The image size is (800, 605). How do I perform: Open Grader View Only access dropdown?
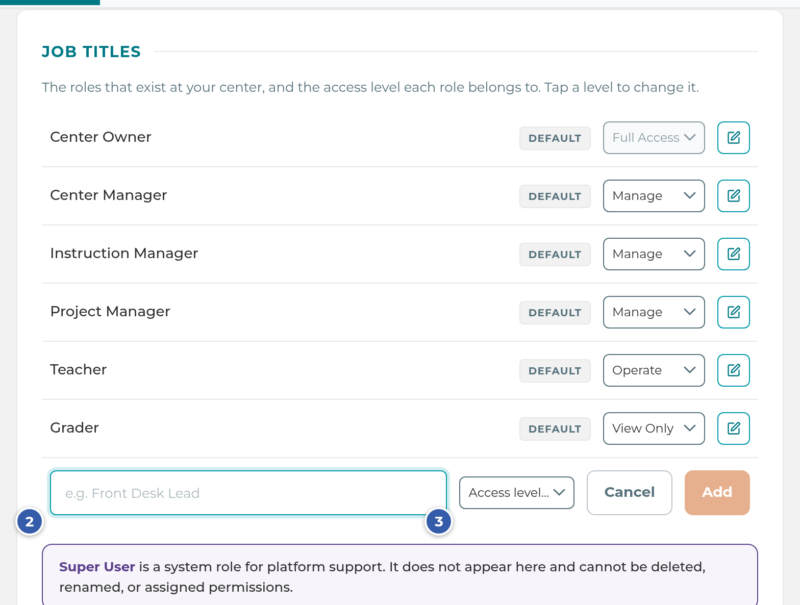click(x=654, y=428)
